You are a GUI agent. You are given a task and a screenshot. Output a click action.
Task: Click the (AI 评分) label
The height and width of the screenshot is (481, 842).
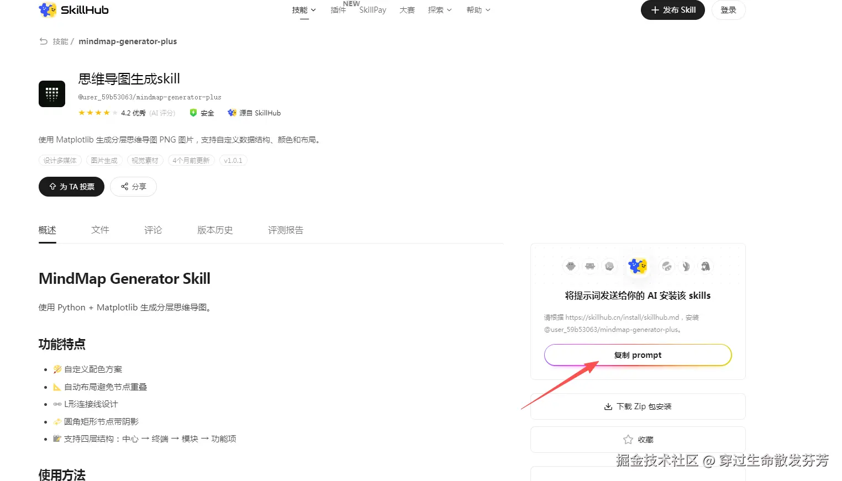point(162,113)
